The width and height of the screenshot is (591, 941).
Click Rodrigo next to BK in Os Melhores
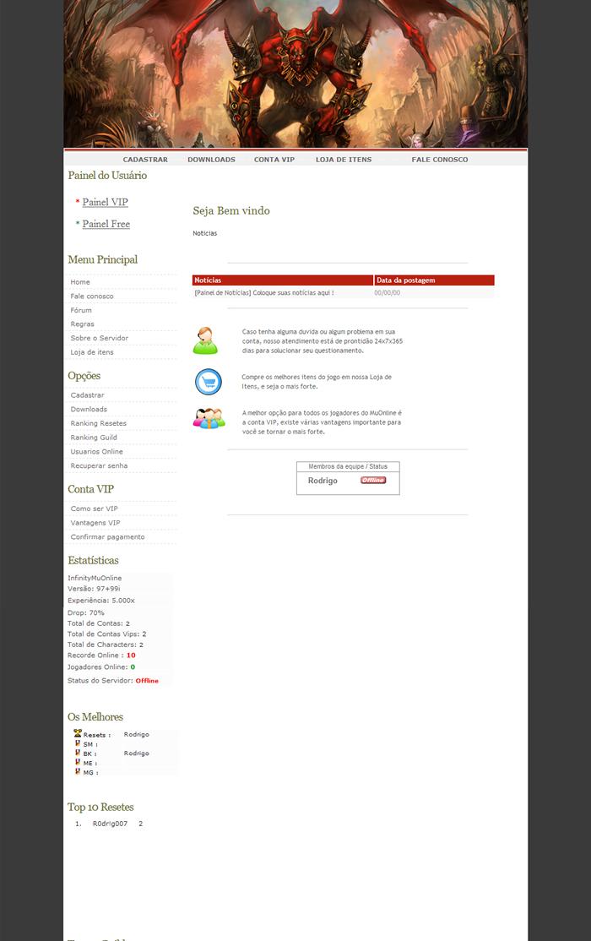pyautogui.click(x=136, y=753)
